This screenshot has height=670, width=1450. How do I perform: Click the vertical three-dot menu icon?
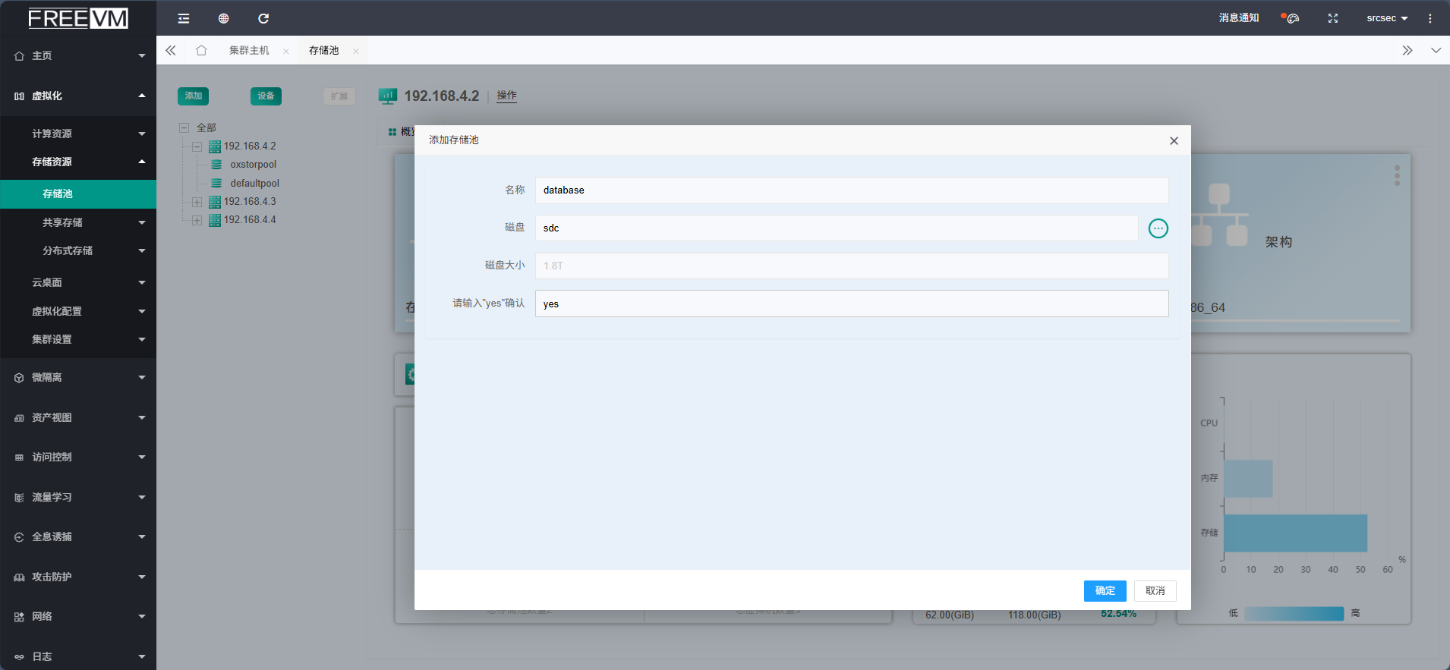coord(1430,18)
